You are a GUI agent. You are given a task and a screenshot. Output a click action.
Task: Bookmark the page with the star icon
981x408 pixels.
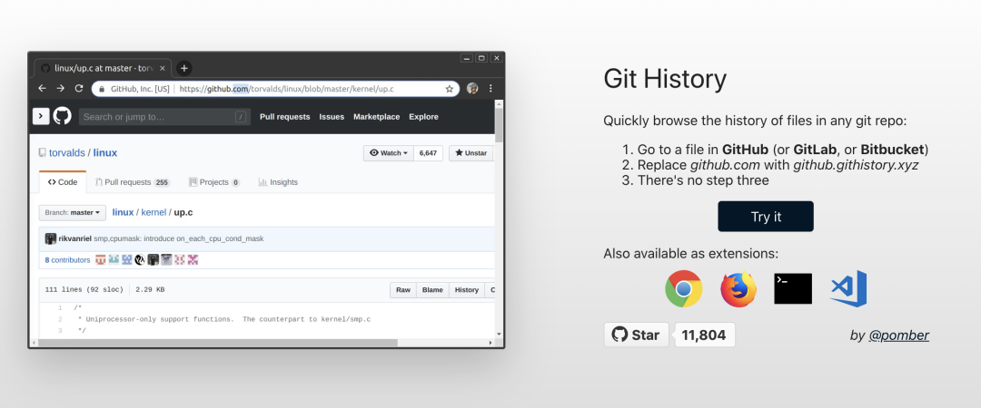tap(450, 89)
